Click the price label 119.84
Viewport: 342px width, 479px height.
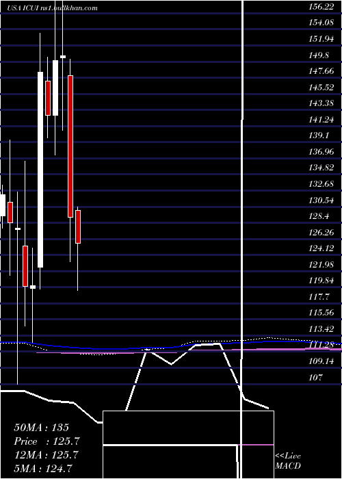[321, 281]
